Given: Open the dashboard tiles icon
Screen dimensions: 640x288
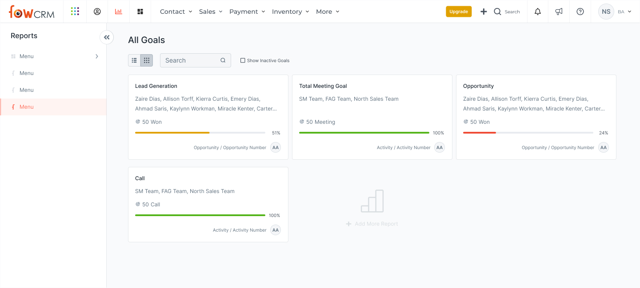Looking at the screenshot, I should click(140, 12).
